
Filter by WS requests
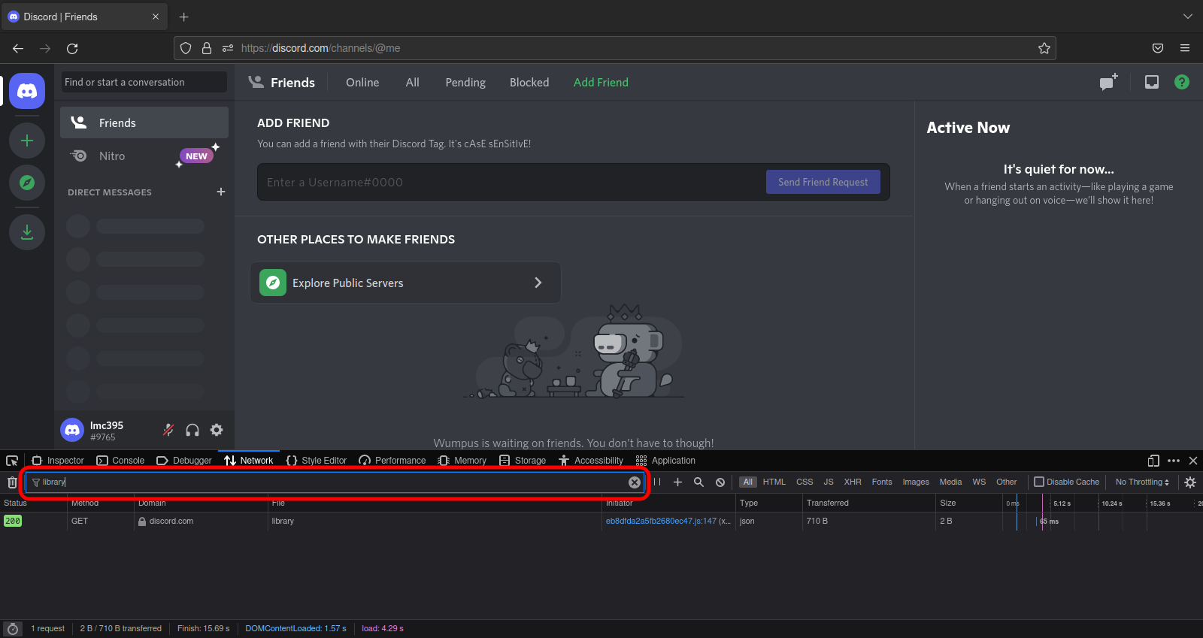pos(979,482)
